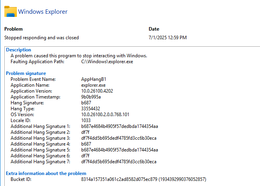Click the Hang Type label
The image size is (260, 186).
click(23, 109)
